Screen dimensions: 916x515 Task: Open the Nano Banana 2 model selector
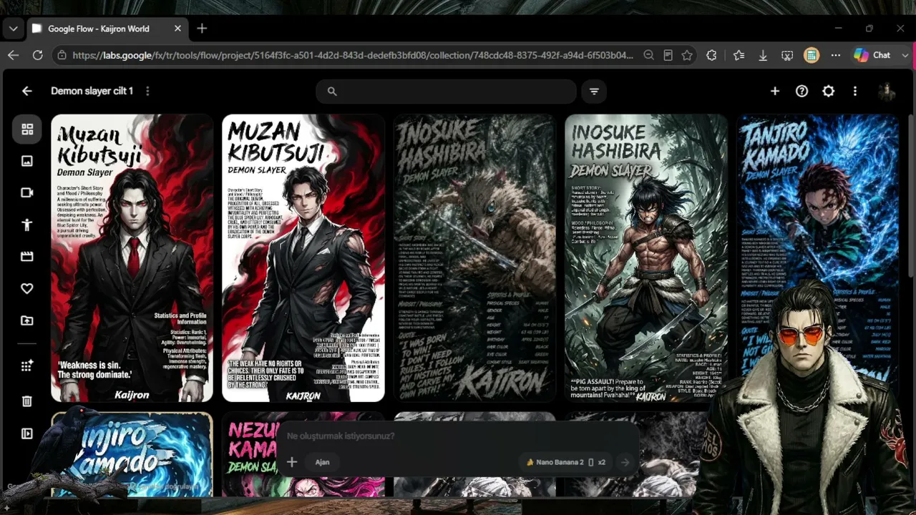point(565,462)
